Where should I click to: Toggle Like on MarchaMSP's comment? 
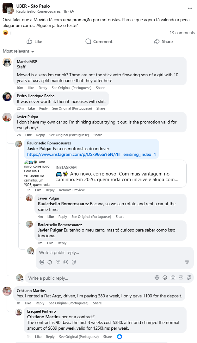click(x=31, y=88)
